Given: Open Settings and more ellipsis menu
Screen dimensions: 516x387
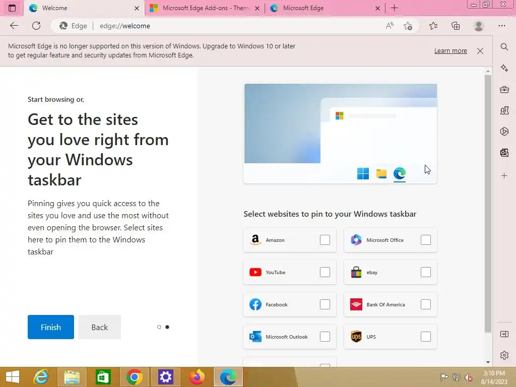Looking at the screenshot, I should 501,26.
